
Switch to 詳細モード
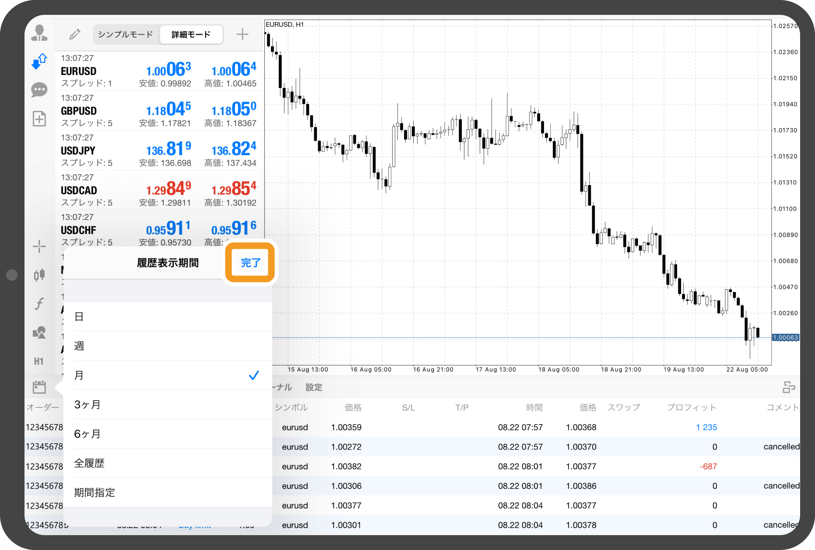coord(191,35)
